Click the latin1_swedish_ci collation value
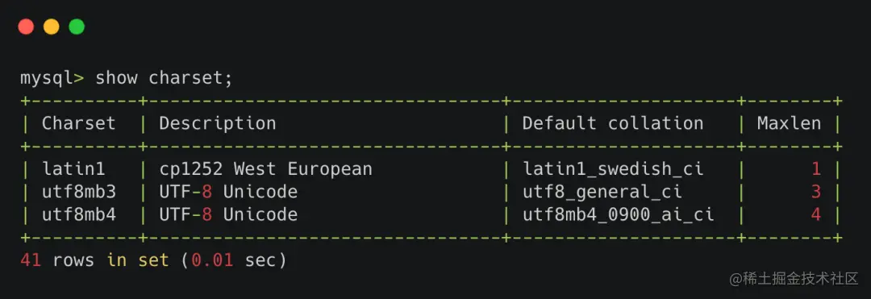The image size is (871, 299). tap(613, 169)
